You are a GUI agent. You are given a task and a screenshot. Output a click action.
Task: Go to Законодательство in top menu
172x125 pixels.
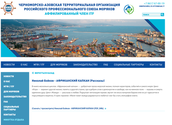pyautogui.click(x=85, y=65)
